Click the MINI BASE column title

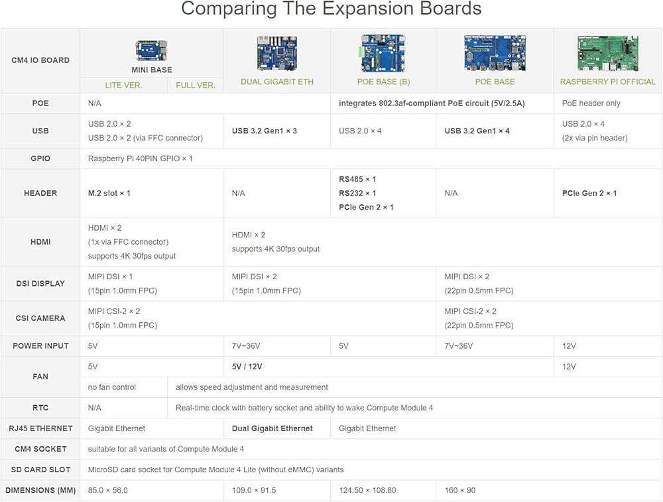point(151,70)
